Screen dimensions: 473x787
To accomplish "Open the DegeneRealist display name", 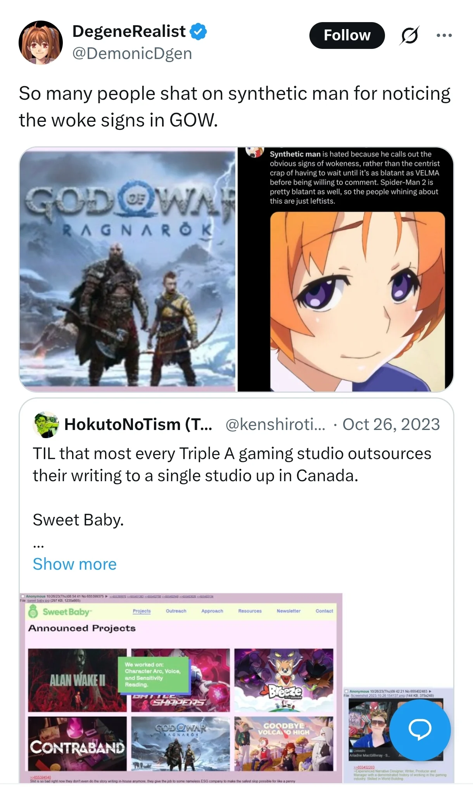I will pyautogui.click(x=129, y=31).
